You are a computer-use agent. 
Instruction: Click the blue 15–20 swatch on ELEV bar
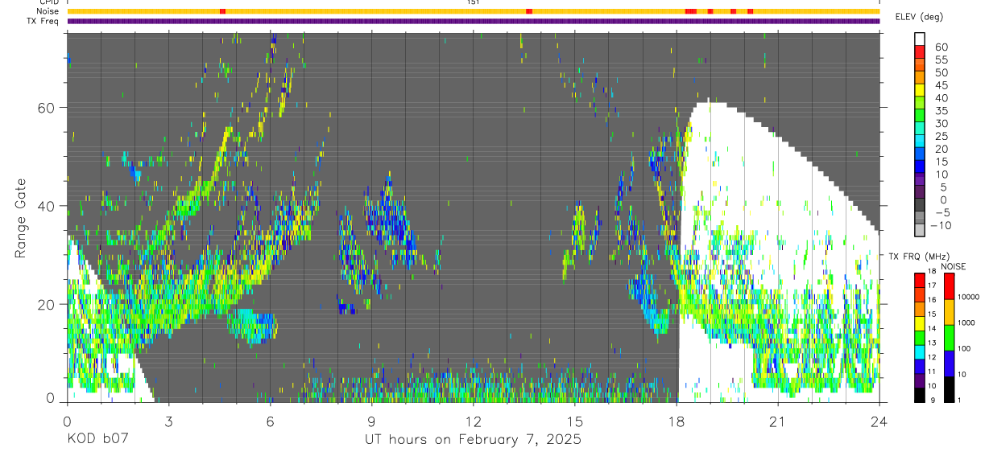pos(920,154)
